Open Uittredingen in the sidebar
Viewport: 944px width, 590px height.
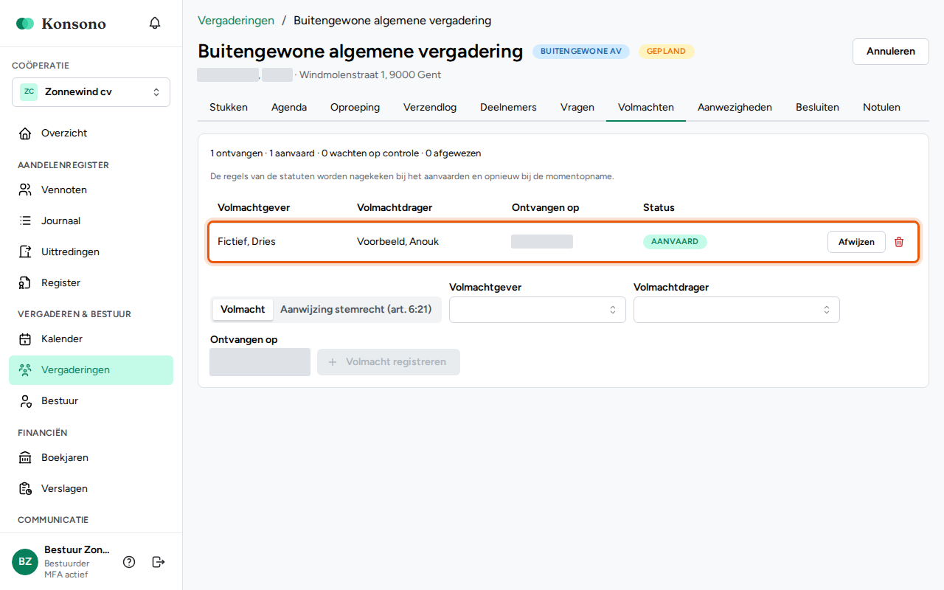tap(91, 252)
